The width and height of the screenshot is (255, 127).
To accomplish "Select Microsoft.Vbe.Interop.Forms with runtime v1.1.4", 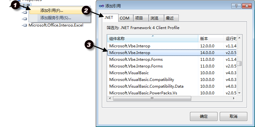I will click(172, 60).
